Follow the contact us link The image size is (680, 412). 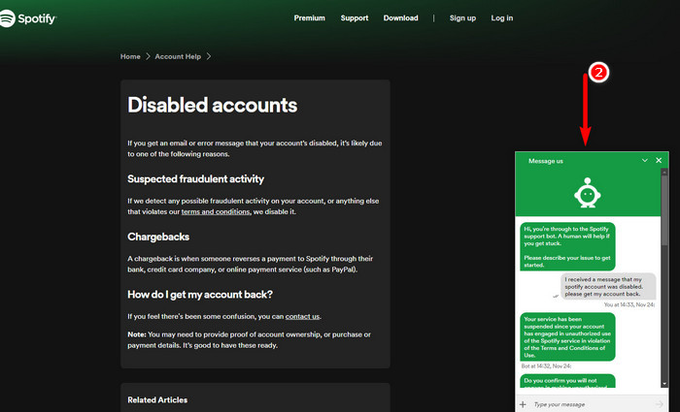point(302,317)
